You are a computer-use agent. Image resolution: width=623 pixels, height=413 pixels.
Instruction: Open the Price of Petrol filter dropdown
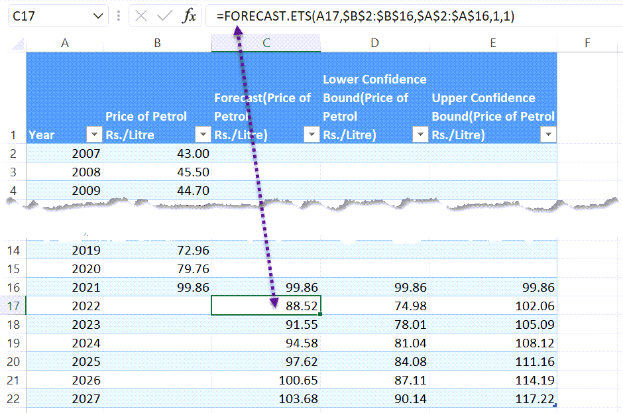(x=203, y=135)
